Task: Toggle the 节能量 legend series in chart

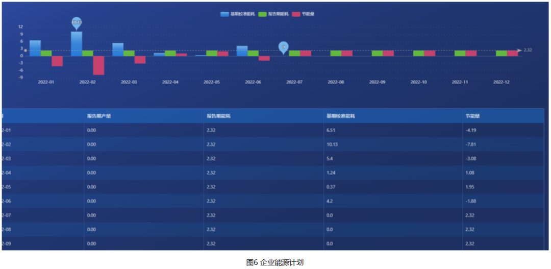Action: (303, 14)
